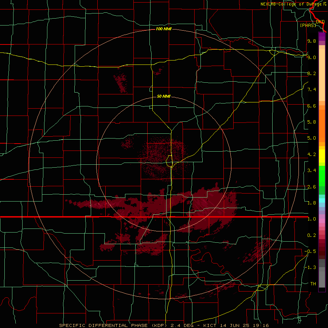Pick the gray swatch at the scale bottom

(322, 280)
